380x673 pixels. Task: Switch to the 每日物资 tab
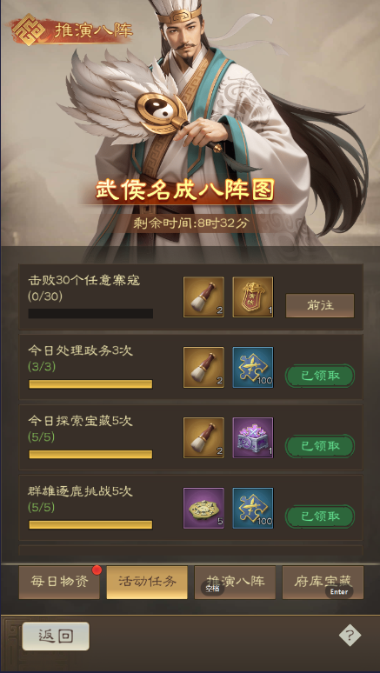59,583
